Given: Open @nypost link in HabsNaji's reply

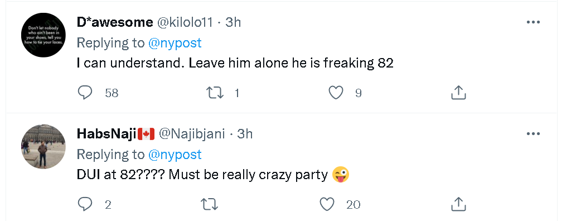Looking at the screenshot, I should pyautogui.click(x=175, y=155).
